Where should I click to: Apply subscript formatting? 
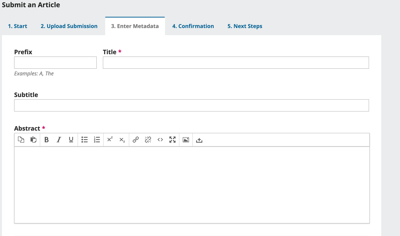coord(122,140)
